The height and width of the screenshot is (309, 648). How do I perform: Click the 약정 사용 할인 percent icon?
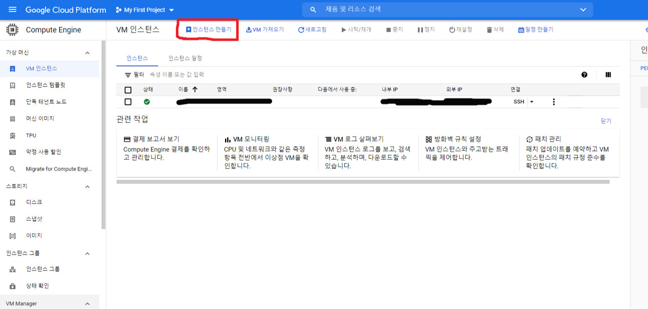point(13,152)
